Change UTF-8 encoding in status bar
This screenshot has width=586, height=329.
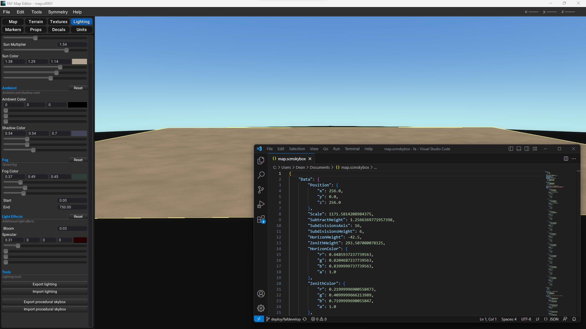526,319
